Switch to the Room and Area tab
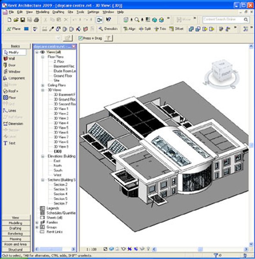 (x=16, y=244)
